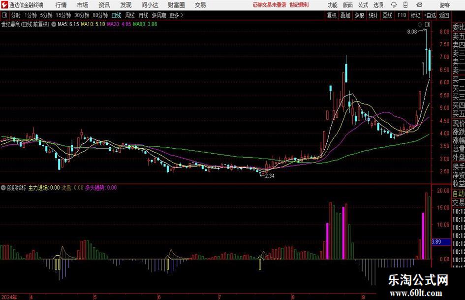The height and width of the screenshot is (300, 465).
Task: Click the diamond icon above the chart
Action: tap(420, 24)
